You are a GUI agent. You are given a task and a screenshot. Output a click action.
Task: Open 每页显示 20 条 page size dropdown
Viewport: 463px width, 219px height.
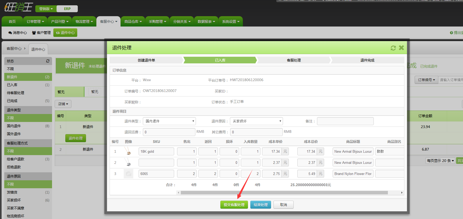pos(440,161)
